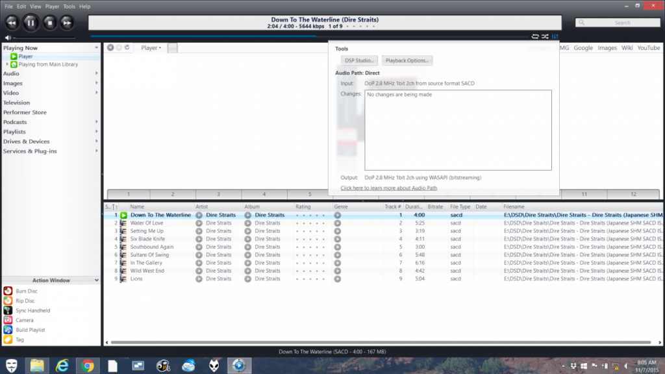Open the Google link
Image resolution: width=665 pixels, height=374 pixels.
click(x=583, y=48)
